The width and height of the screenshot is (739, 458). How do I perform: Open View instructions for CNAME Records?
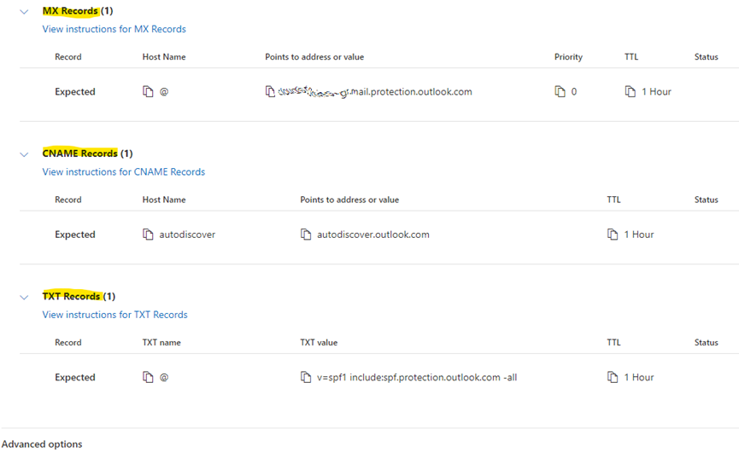tap(123, 171)
